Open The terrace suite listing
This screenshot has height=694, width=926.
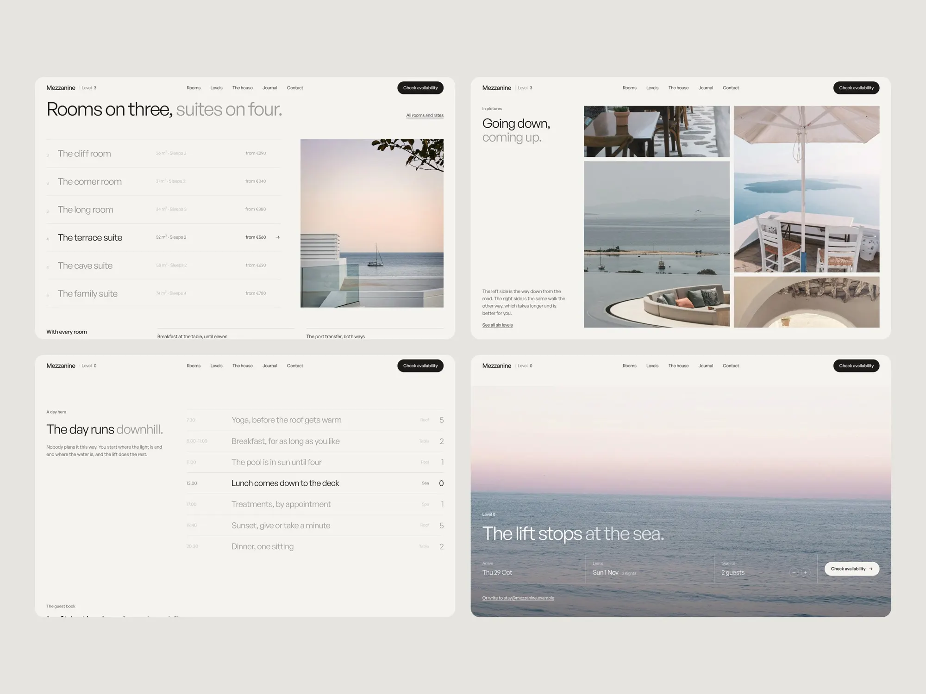point(163,237)
